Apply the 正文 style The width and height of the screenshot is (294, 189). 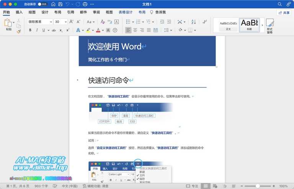point(228,25)
